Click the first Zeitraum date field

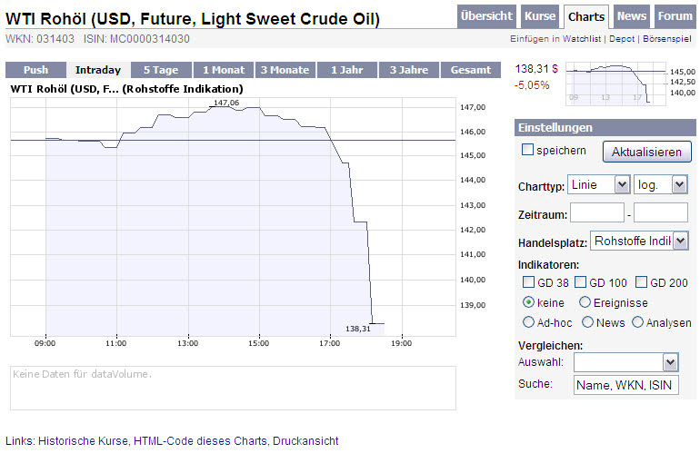pyautogui.click(x=597, y=213)
